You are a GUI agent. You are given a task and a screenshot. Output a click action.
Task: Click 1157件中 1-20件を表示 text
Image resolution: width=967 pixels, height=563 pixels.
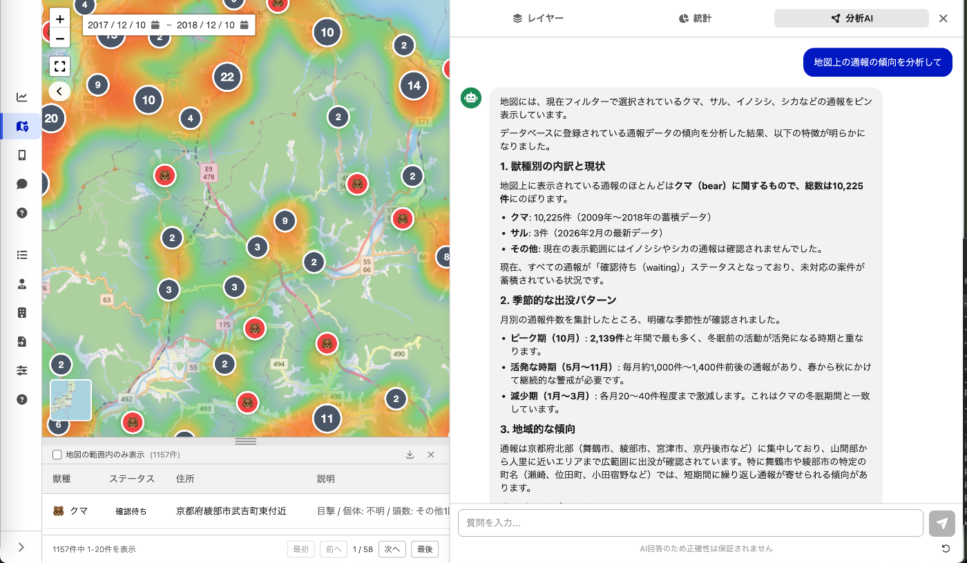(x=94, y=549)
